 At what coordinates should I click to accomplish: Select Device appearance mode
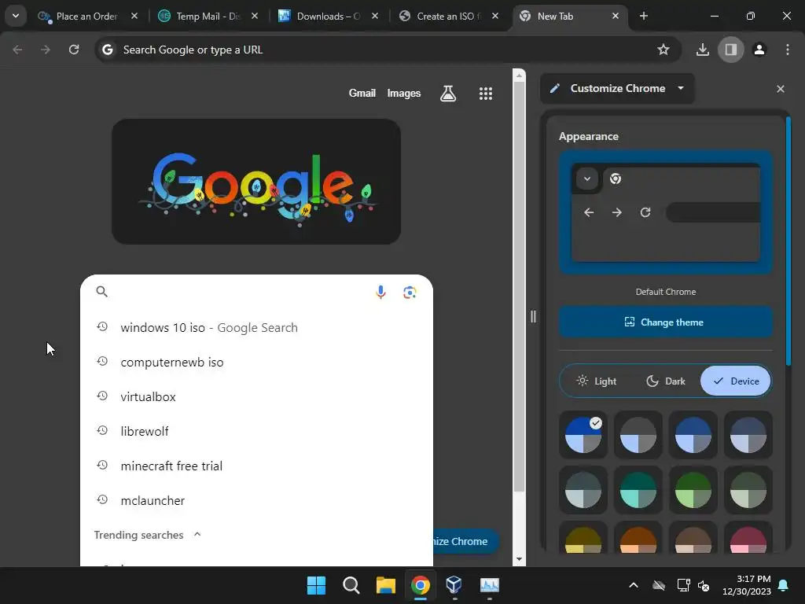tap(736, 381)
